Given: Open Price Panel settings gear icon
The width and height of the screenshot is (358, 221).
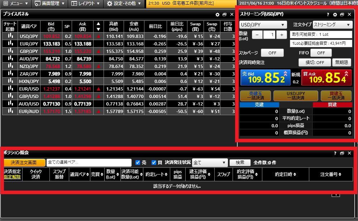Looking at the screenshot, I should (217, 15).
